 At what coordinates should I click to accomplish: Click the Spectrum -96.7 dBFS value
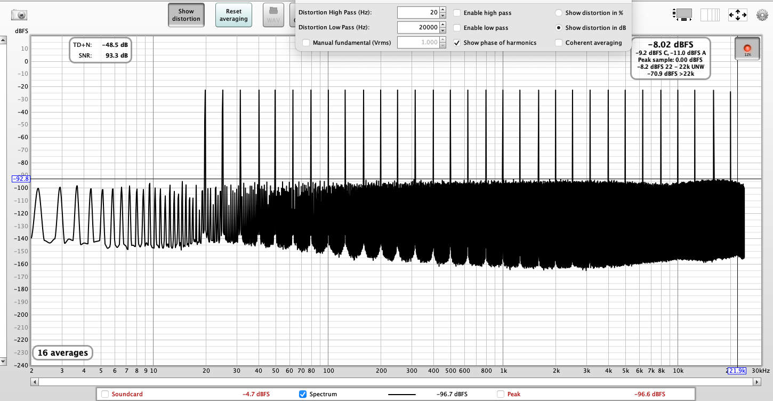pos(452,394)
